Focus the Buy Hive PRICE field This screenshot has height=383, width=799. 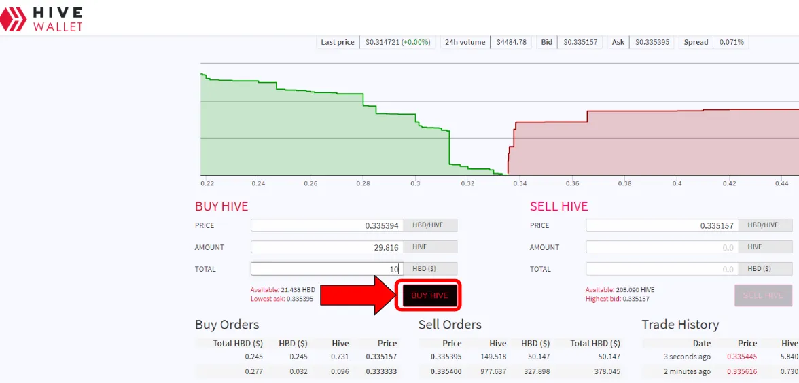[327, 225]
